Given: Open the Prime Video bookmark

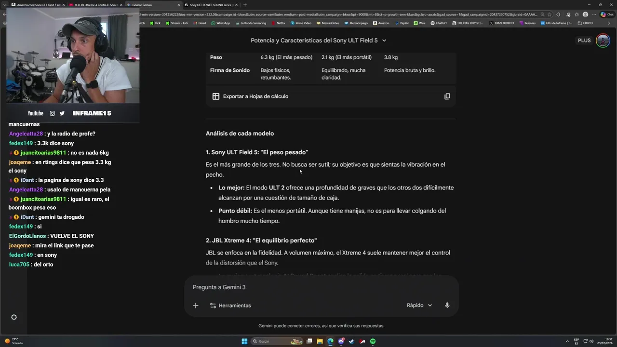Looking at the screenshot, I should (x=301, y=23).
